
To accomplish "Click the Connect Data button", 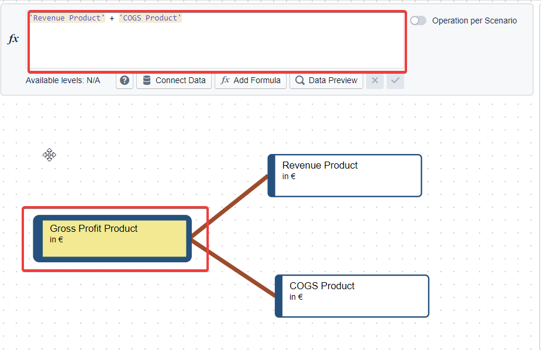I will pyautogui.click(x=174, y=80).
